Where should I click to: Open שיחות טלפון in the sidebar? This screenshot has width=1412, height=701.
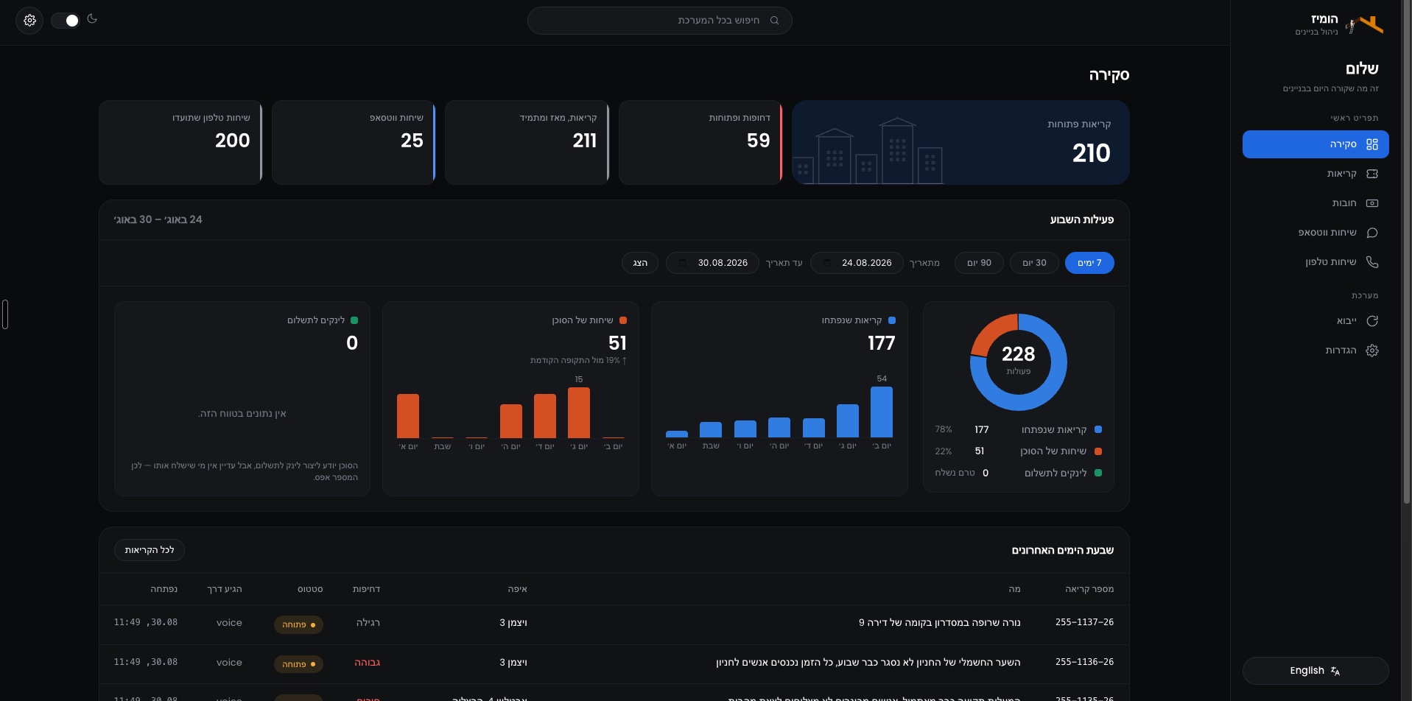tap(1316, 262)
